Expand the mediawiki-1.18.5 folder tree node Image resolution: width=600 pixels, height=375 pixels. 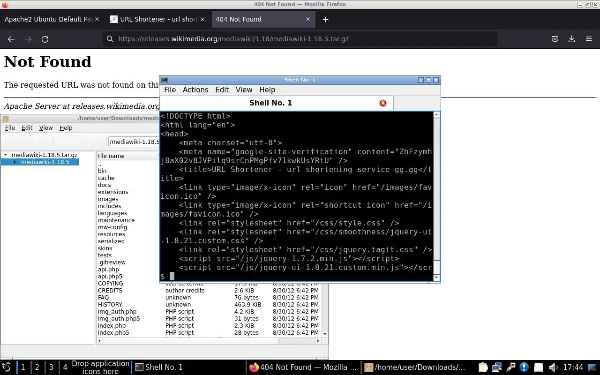15,162
